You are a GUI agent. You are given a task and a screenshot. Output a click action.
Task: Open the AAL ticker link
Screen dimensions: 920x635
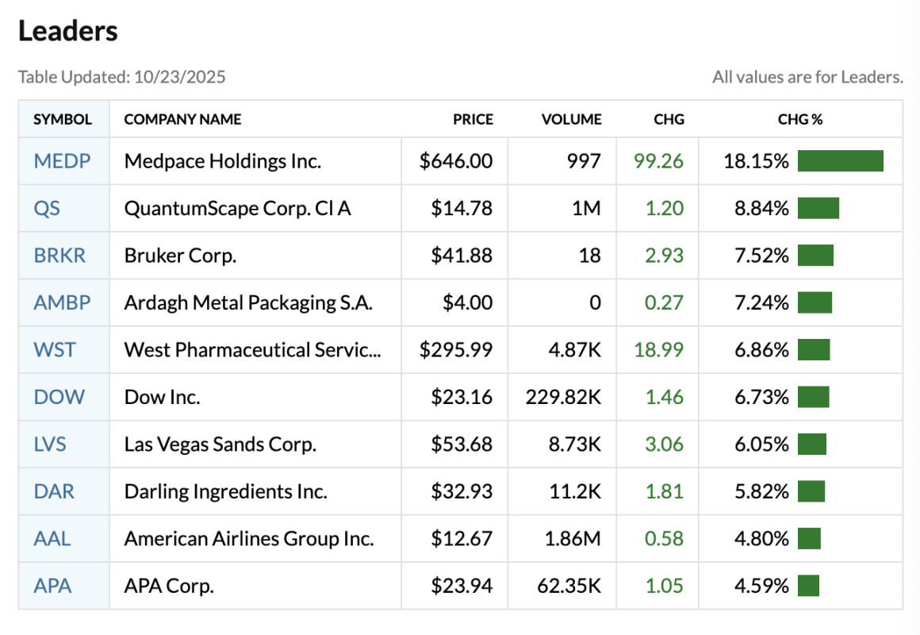[x=52, y=538]
